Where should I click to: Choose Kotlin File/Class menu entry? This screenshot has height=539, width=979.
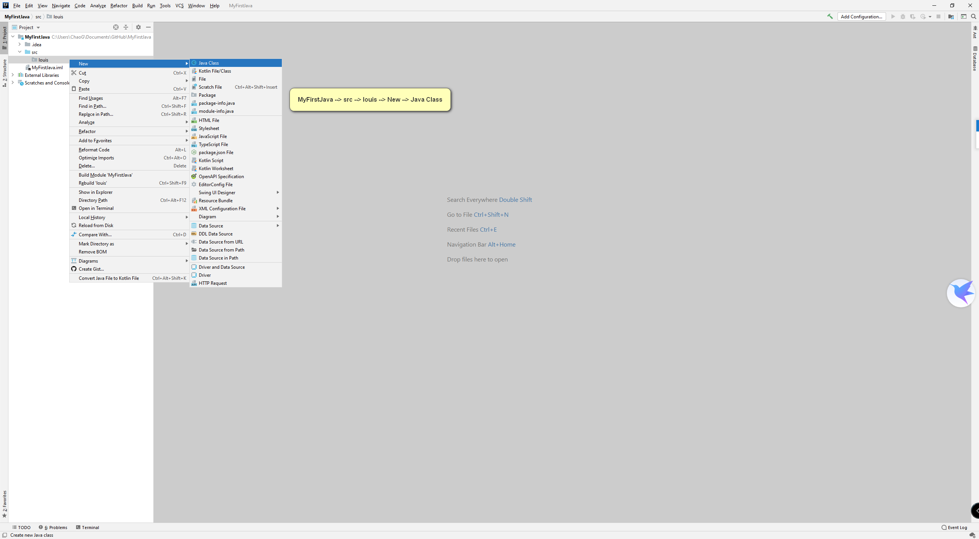point(215,71)
